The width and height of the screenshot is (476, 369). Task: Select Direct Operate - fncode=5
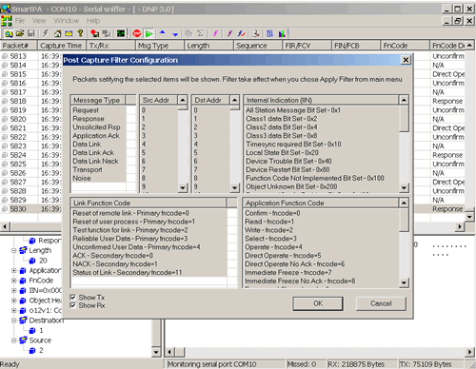click(x=322, y=256)
